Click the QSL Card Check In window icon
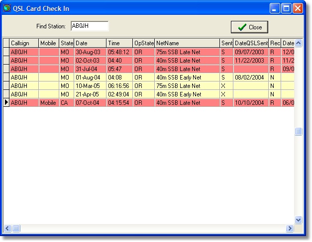This screenshot has width=312, height=242. [7, 8]
